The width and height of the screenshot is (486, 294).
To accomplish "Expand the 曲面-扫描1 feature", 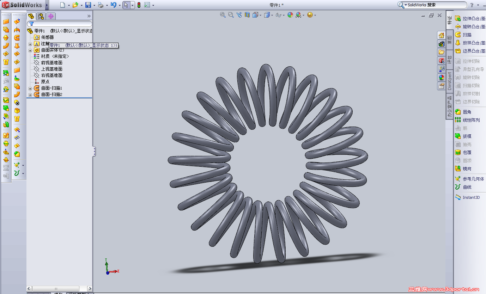I will [x=30, y=88].
